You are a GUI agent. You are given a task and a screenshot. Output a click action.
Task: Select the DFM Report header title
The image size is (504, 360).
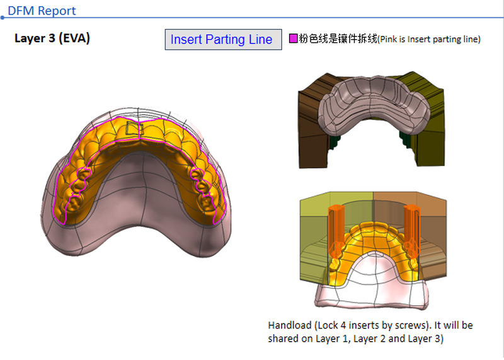[x=42, y=11]
